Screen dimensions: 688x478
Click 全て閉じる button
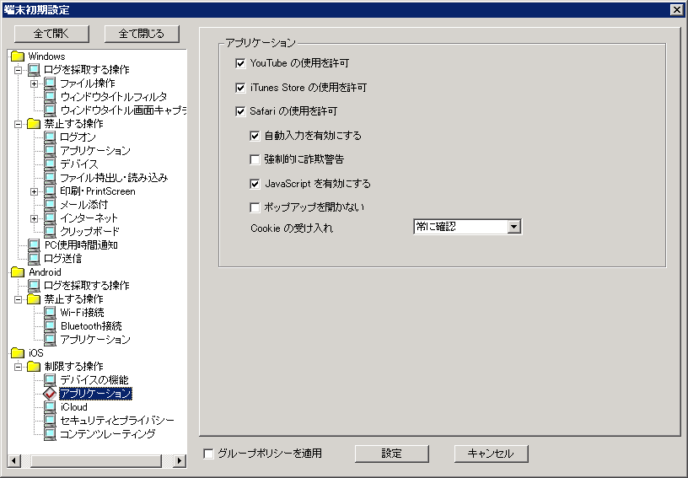coord(142,34)
